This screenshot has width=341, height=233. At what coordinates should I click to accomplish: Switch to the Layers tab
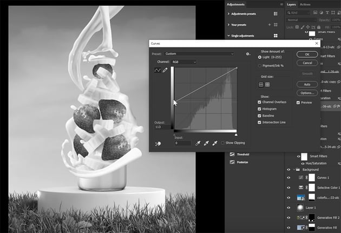coord(291,4)
